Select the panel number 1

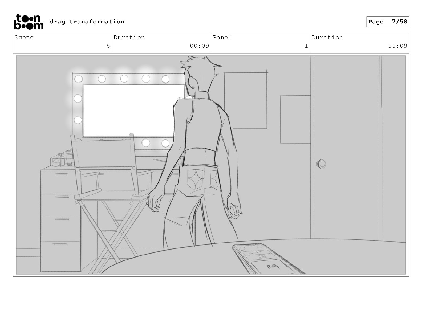pyautogui.click(x=306, y=46)
